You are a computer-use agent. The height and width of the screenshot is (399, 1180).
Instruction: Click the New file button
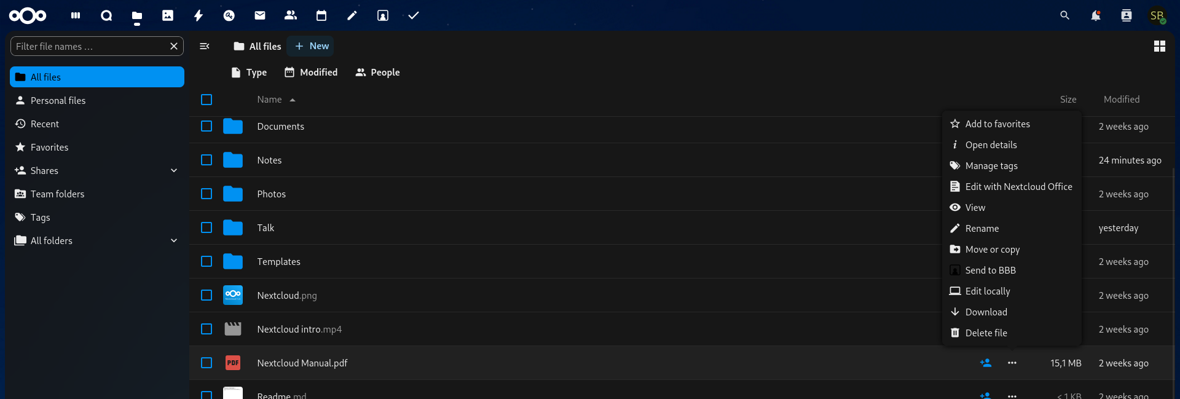tap(312, 46)
